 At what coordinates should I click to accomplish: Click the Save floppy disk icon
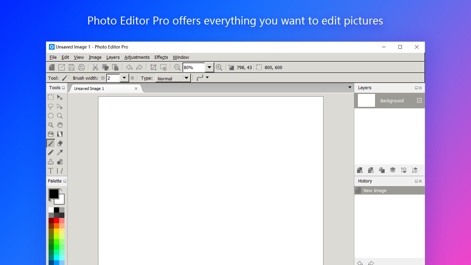[x=71, y=67]
